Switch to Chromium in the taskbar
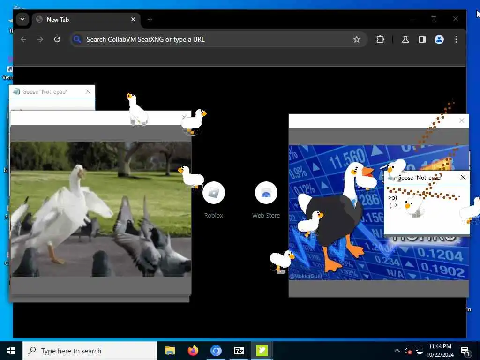Screen dimensions: 480x360 216,351
